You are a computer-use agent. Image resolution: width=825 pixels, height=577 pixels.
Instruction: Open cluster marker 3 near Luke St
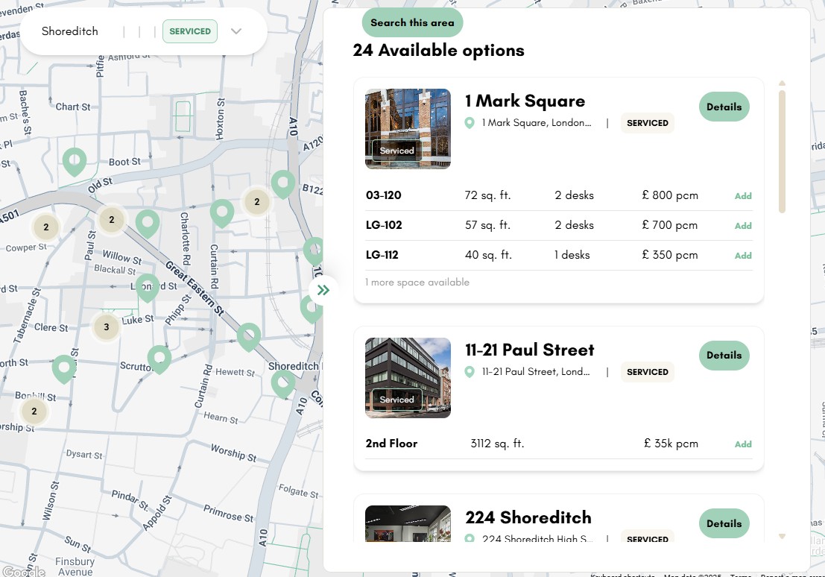[x=107, y=327]
